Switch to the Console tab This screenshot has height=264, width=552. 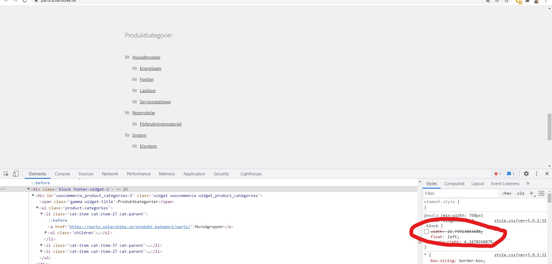62,174
